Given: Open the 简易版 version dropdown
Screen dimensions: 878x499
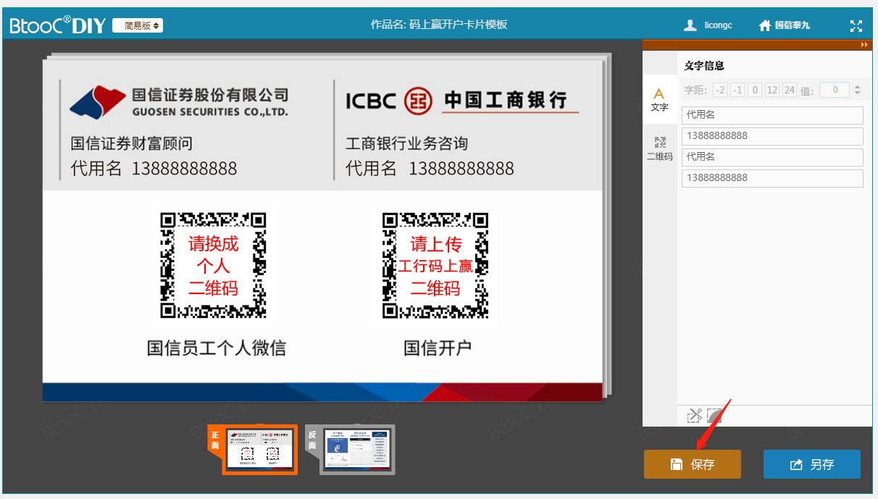Looking at the screenshot, I should [x=138, y=25].
